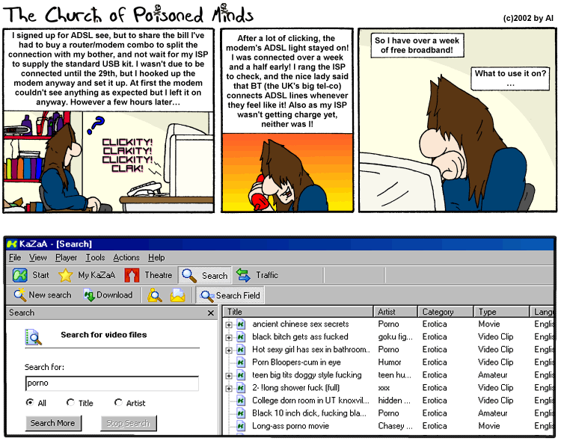The image size is (561, 441).
Task: Click the 'xxx' artist cell
Action: 384,388
